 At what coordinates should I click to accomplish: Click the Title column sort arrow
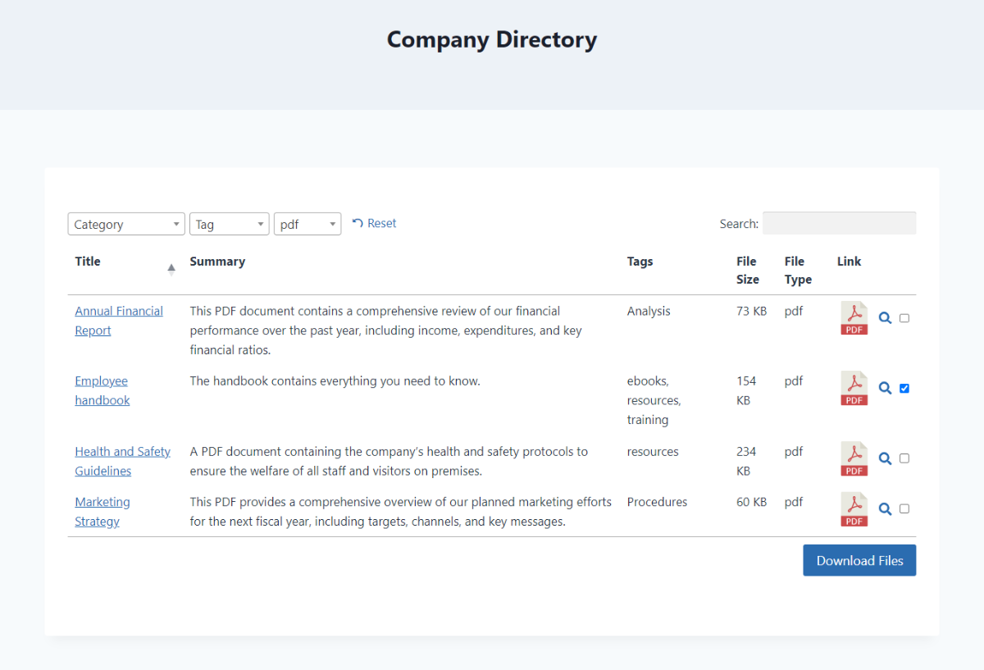(x=171, y=268)
